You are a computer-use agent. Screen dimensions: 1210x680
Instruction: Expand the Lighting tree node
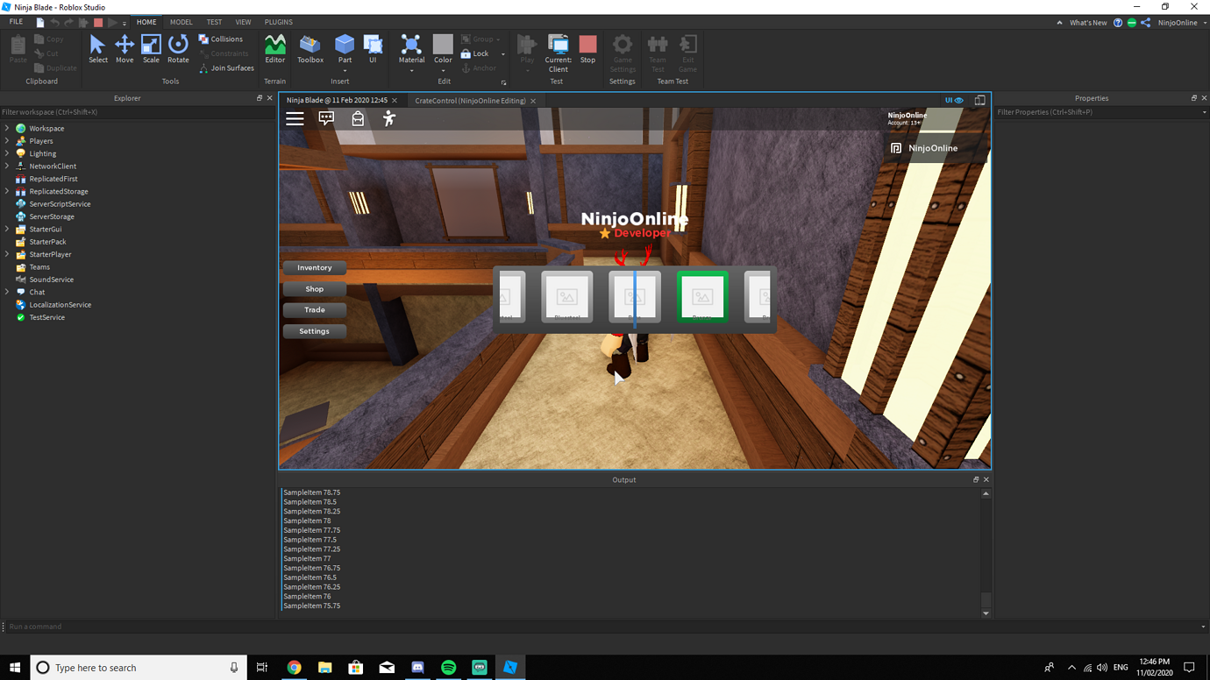pos(7,153)
